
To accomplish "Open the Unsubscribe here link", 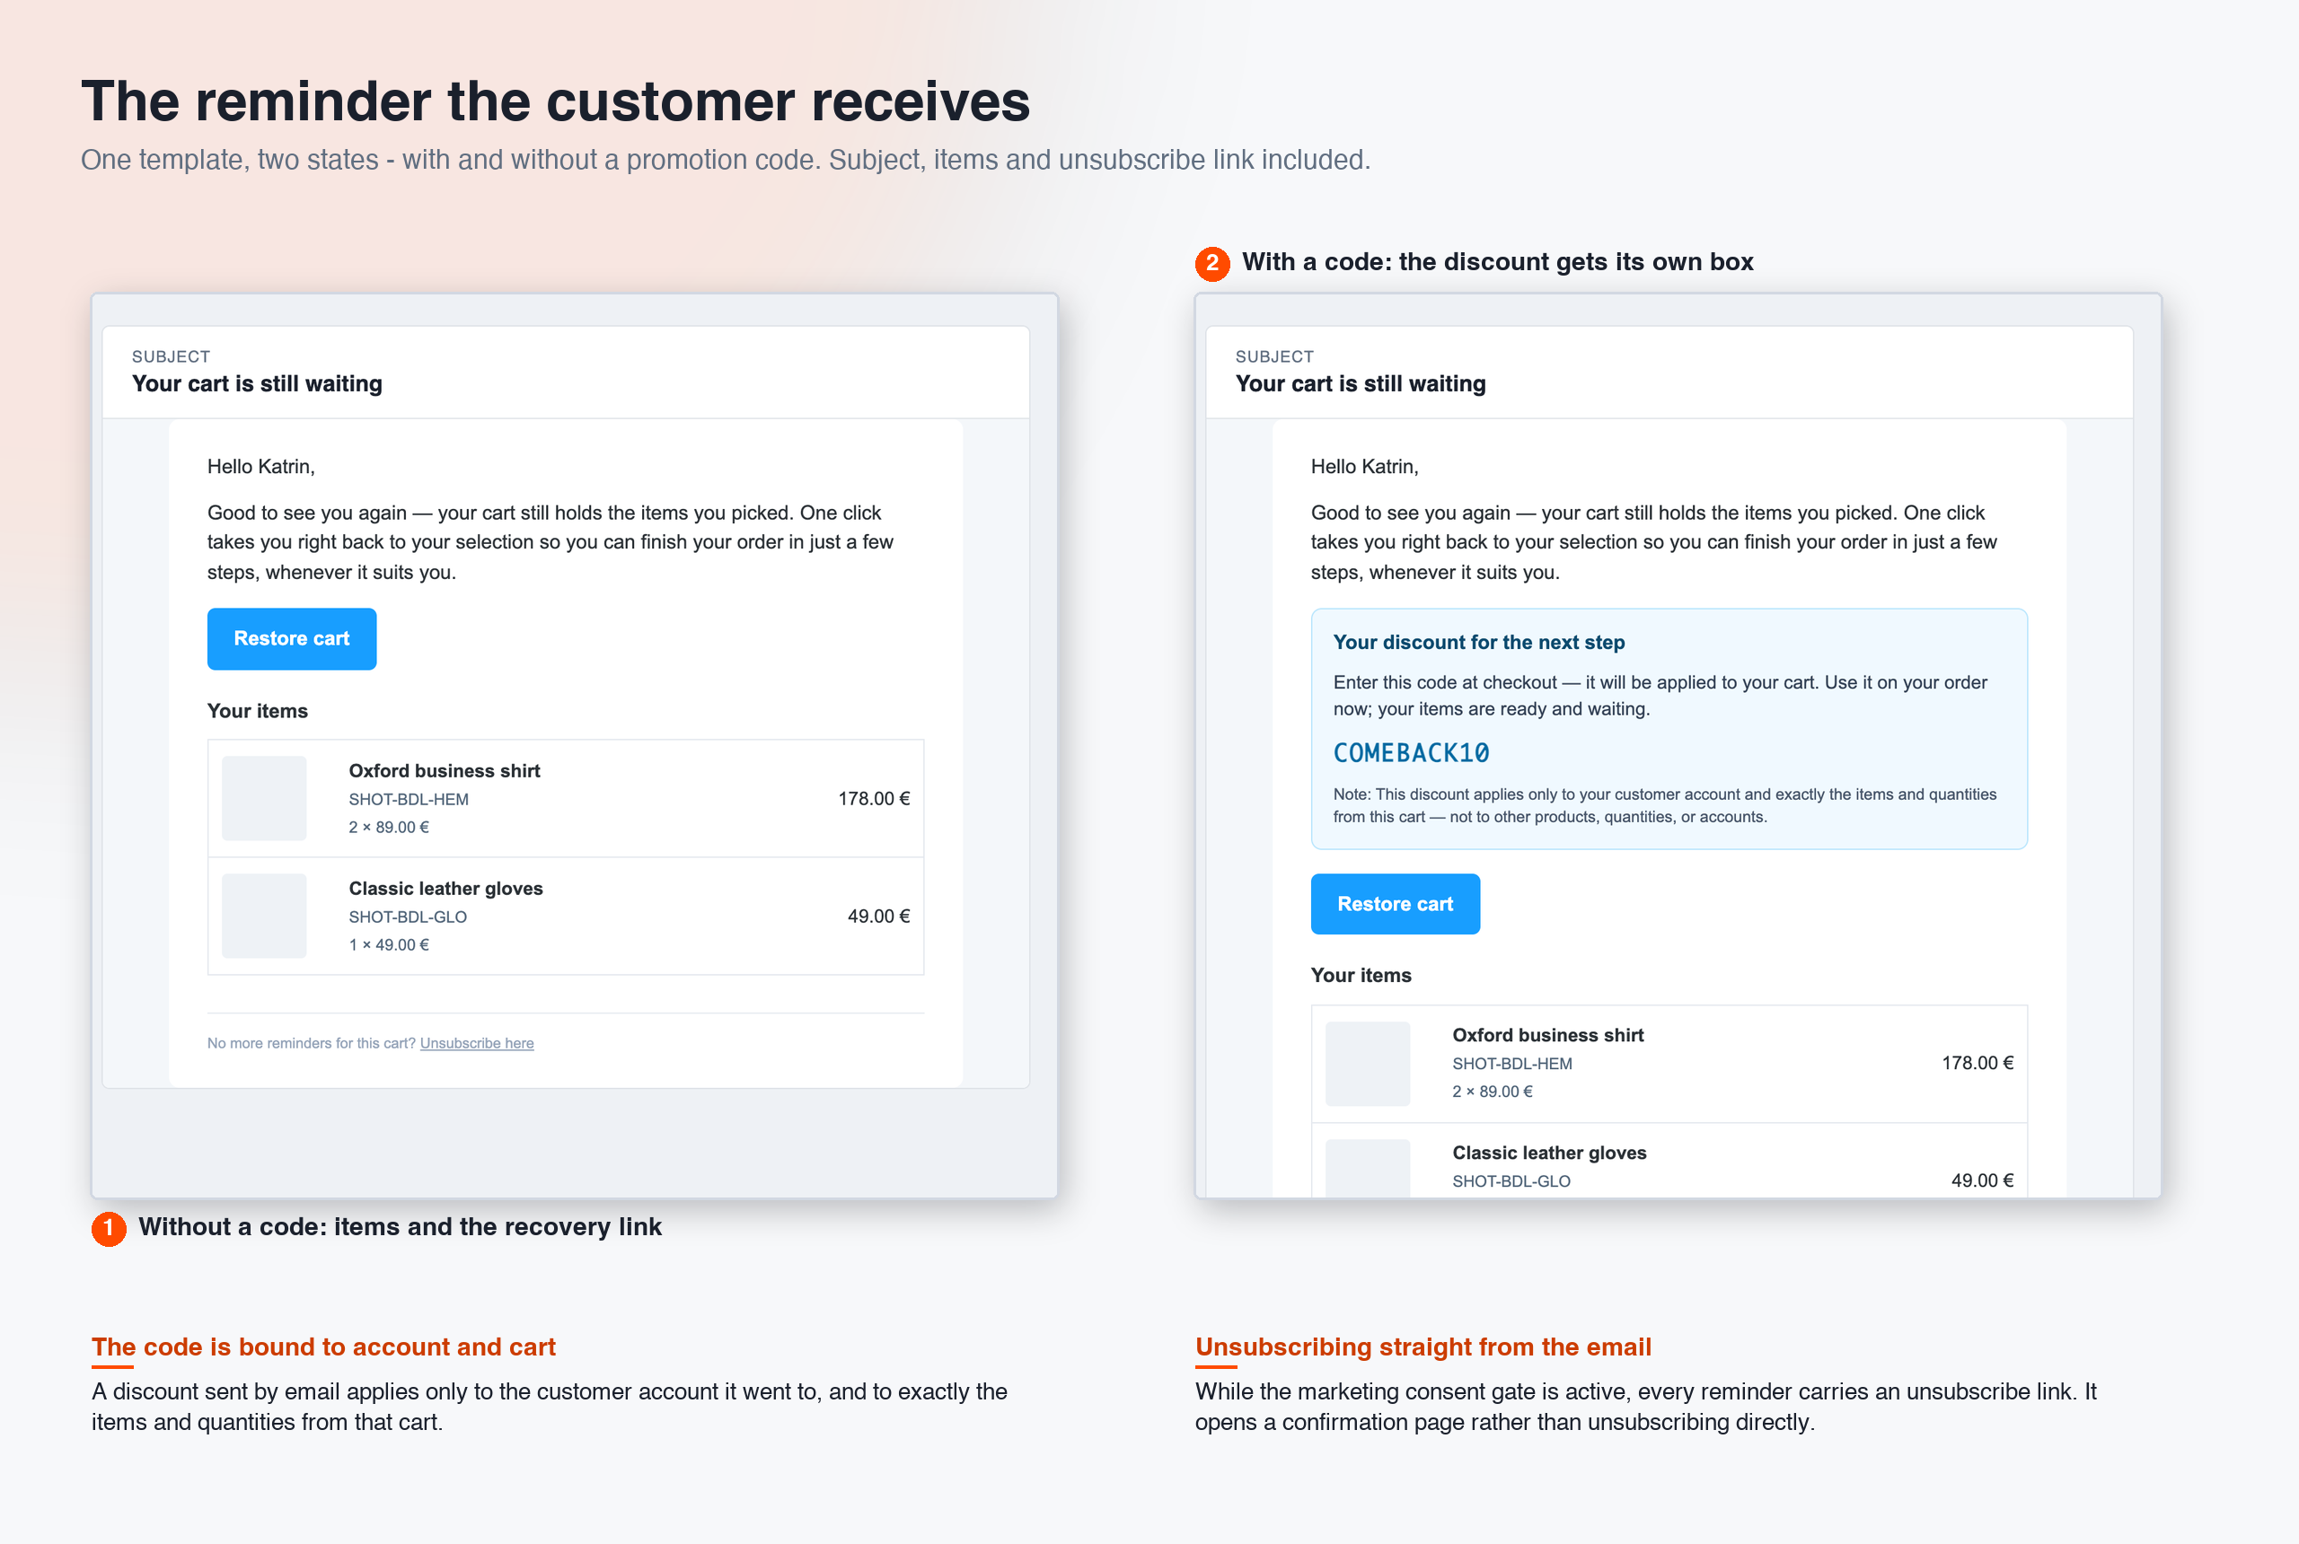I will [477, 1043].
